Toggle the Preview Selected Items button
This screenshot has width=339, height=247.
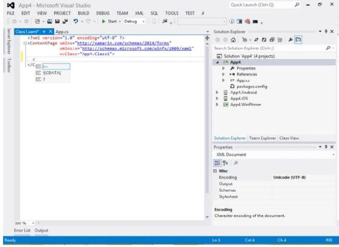pyautogui.click(x=298, y=40)
